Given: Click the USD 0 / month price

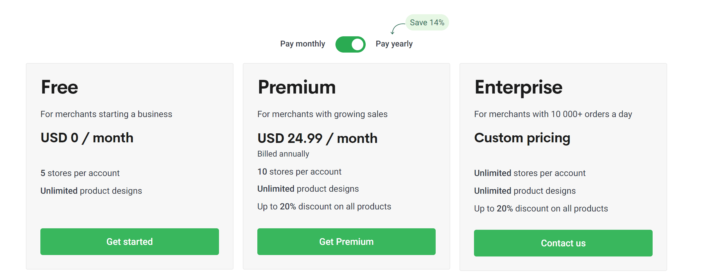Looking at the screenshot, I should [x=87, y=138].
